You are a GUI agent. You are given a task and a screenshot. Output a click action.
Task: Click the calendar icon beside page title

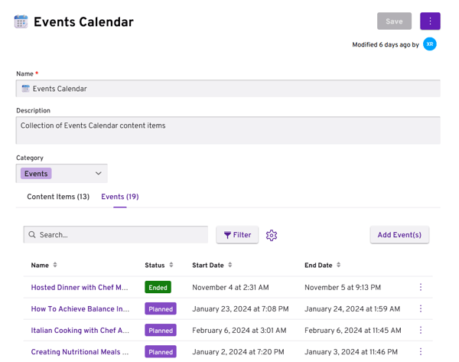(21, 22)
